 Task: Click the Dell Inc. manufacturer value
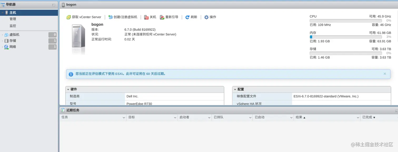(132, 97)
